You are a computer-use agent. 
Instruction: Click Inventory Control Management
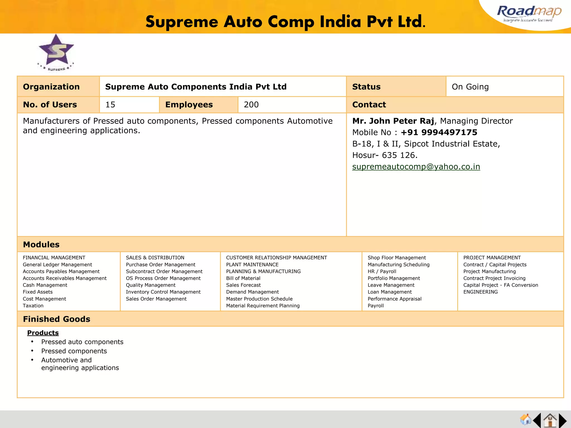[163, 292]
